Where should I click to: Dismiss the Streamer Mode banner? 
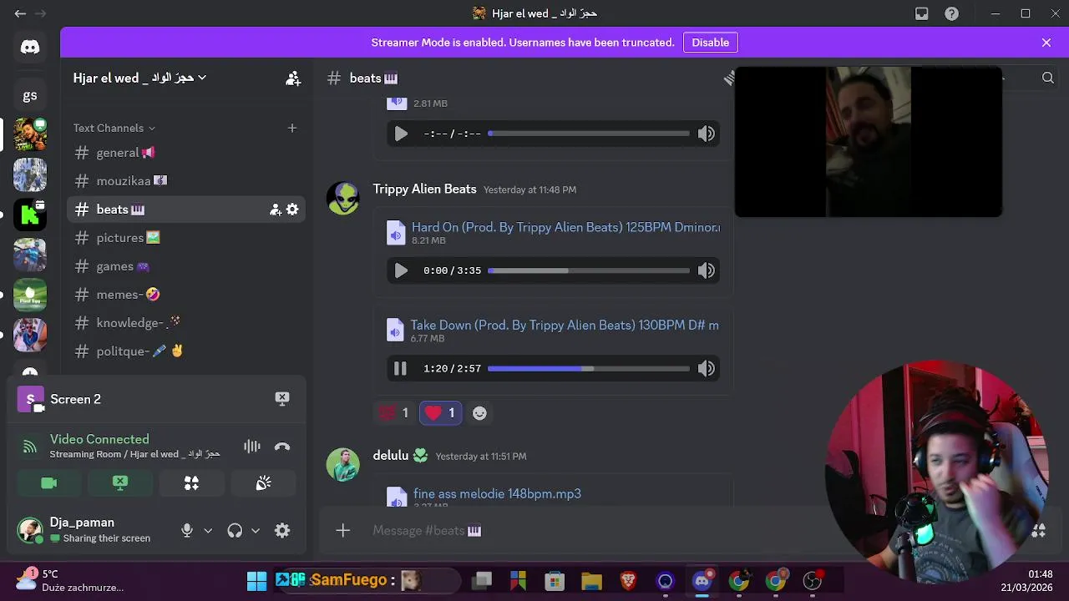tap(1046, 43)
